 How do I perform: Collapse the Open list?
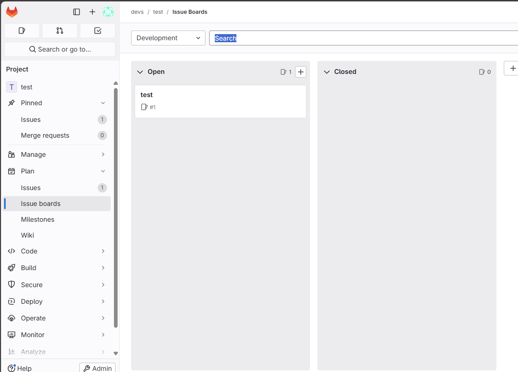click(140, 72)
